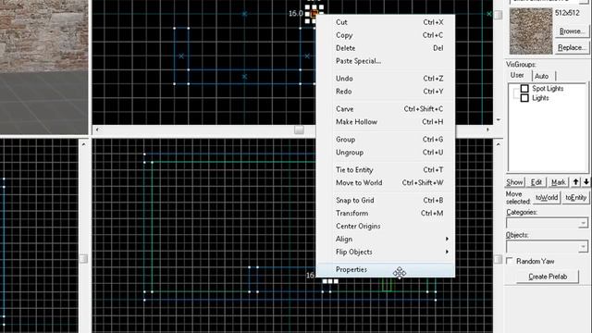The height and width of the screenshot is (333, 592).
Task: Choose Center Origins menu entry
Action: 386,226
